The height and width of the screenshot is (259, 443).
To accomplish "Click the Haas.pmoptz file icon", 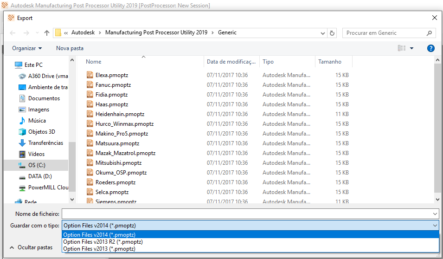I will pyautogui.click(x=90, y=104).
